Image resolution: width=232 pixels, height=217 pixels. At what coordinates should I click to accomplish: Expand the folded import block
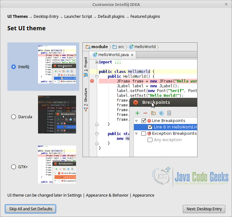tap(97, 62)
